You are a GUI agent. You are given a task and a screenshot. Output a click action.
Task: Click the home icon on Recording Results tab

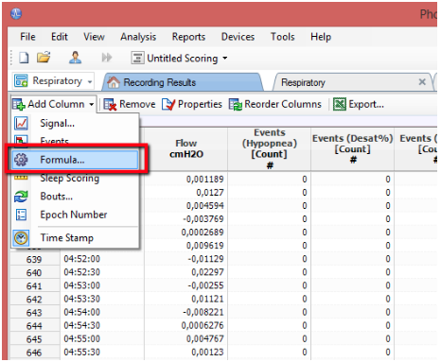(x=114, y=82)
